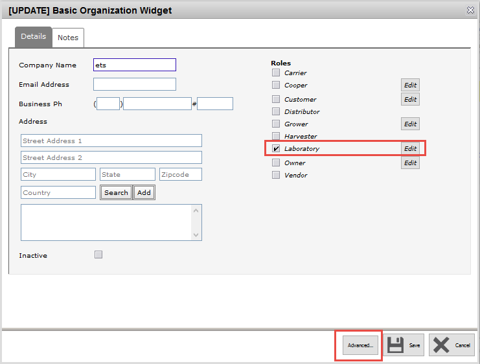Screen dimensions: 480x364
Task: Close the Basic Organization Widget dialog
Action: point(470,10)
